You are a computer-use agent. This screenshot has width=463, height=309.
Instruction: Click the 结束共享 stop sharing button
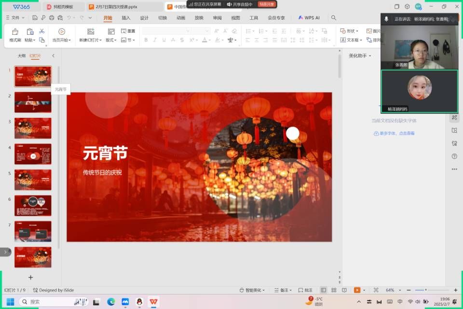[267, 4]
